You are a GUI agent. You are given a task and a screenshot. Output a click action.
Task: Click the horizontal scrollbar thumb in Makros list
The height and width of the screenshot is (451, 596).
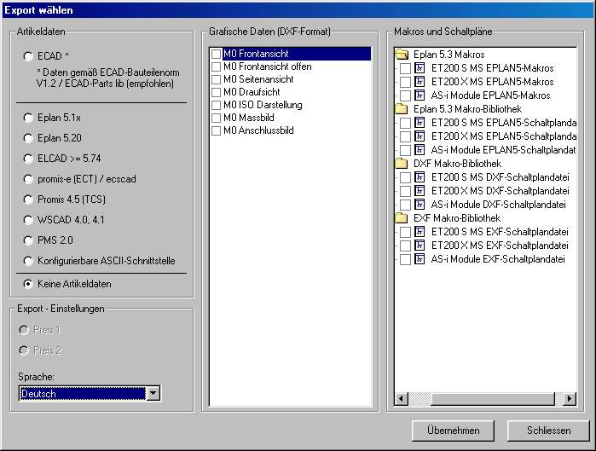[493, 398]
